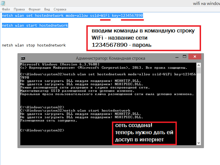Click the 'Размещенная сеть запущена.' console line

click(x=49, y=120)
